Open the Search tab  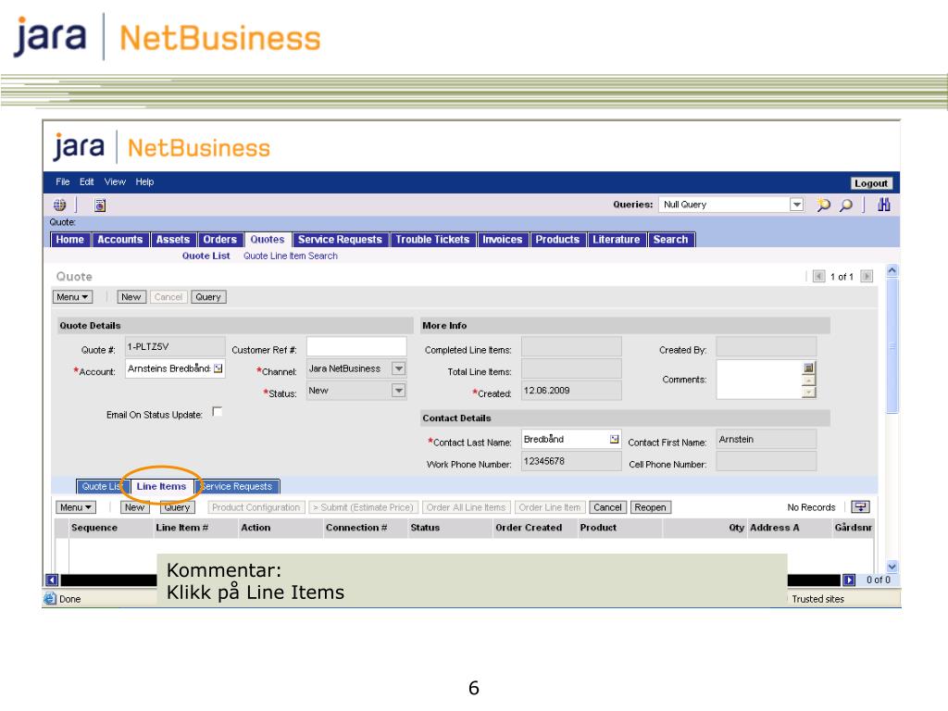671,240
